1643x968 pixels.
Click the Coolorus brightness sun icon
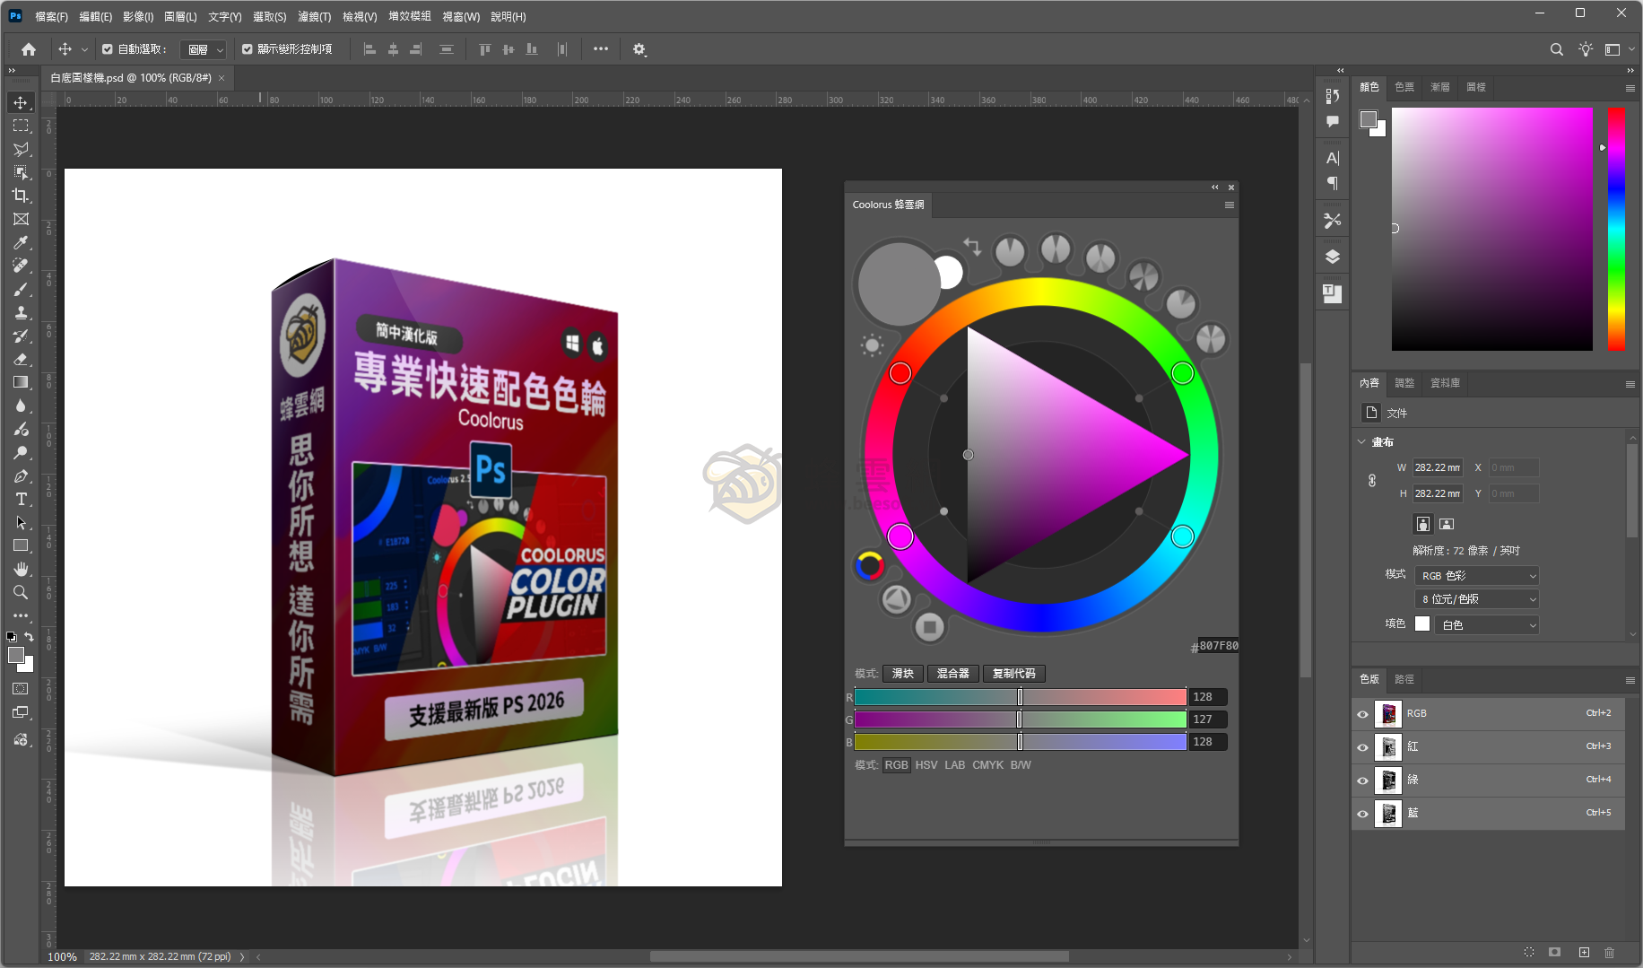point(872,345)
